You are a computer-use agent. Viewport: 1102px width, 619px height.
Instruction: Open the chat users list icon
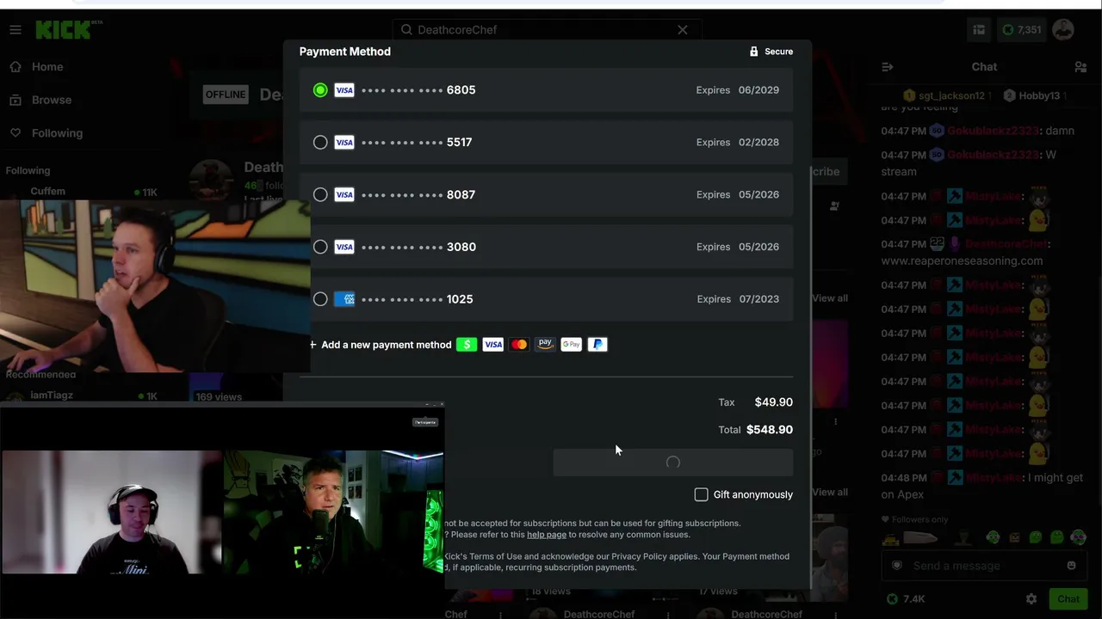pyautogui.click(x=1080, y=67)
